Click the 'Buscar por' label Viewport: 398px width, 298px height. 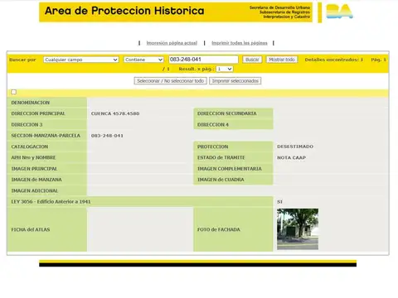pos(22,60)
